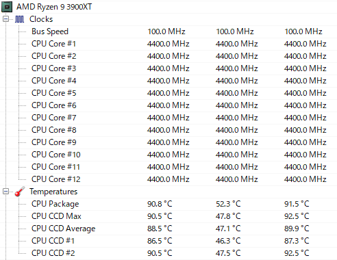Collapse the Clocks section
The width and height of the screenshot is (337, 260).
point(5,19)
